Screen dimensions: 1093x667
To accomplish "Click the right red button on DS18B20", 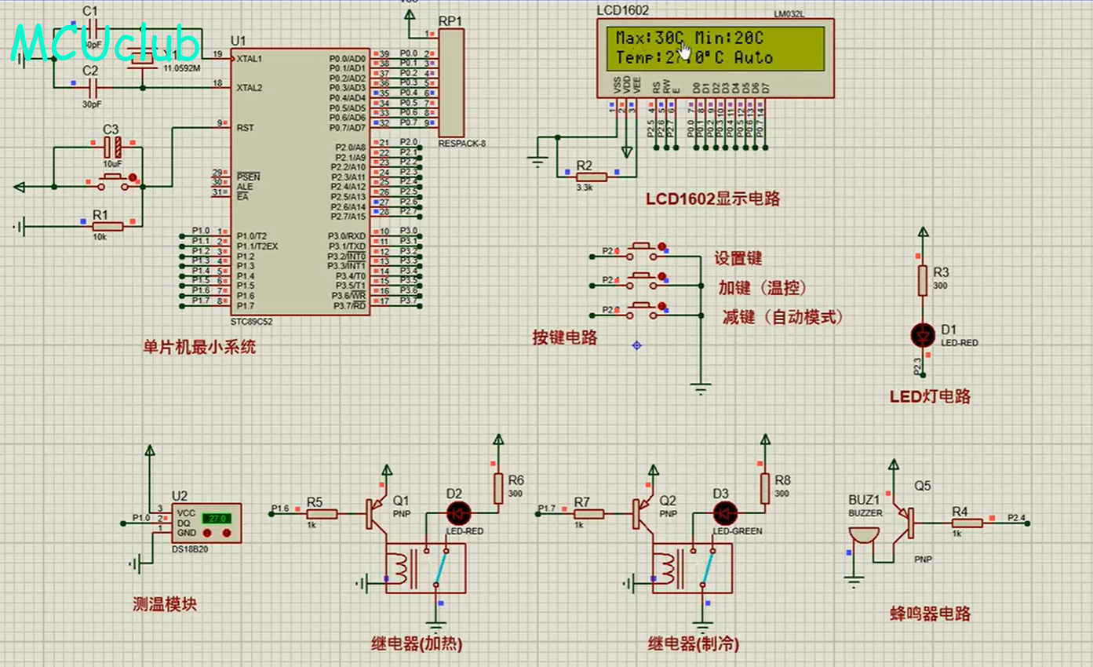I will [228, 534].
